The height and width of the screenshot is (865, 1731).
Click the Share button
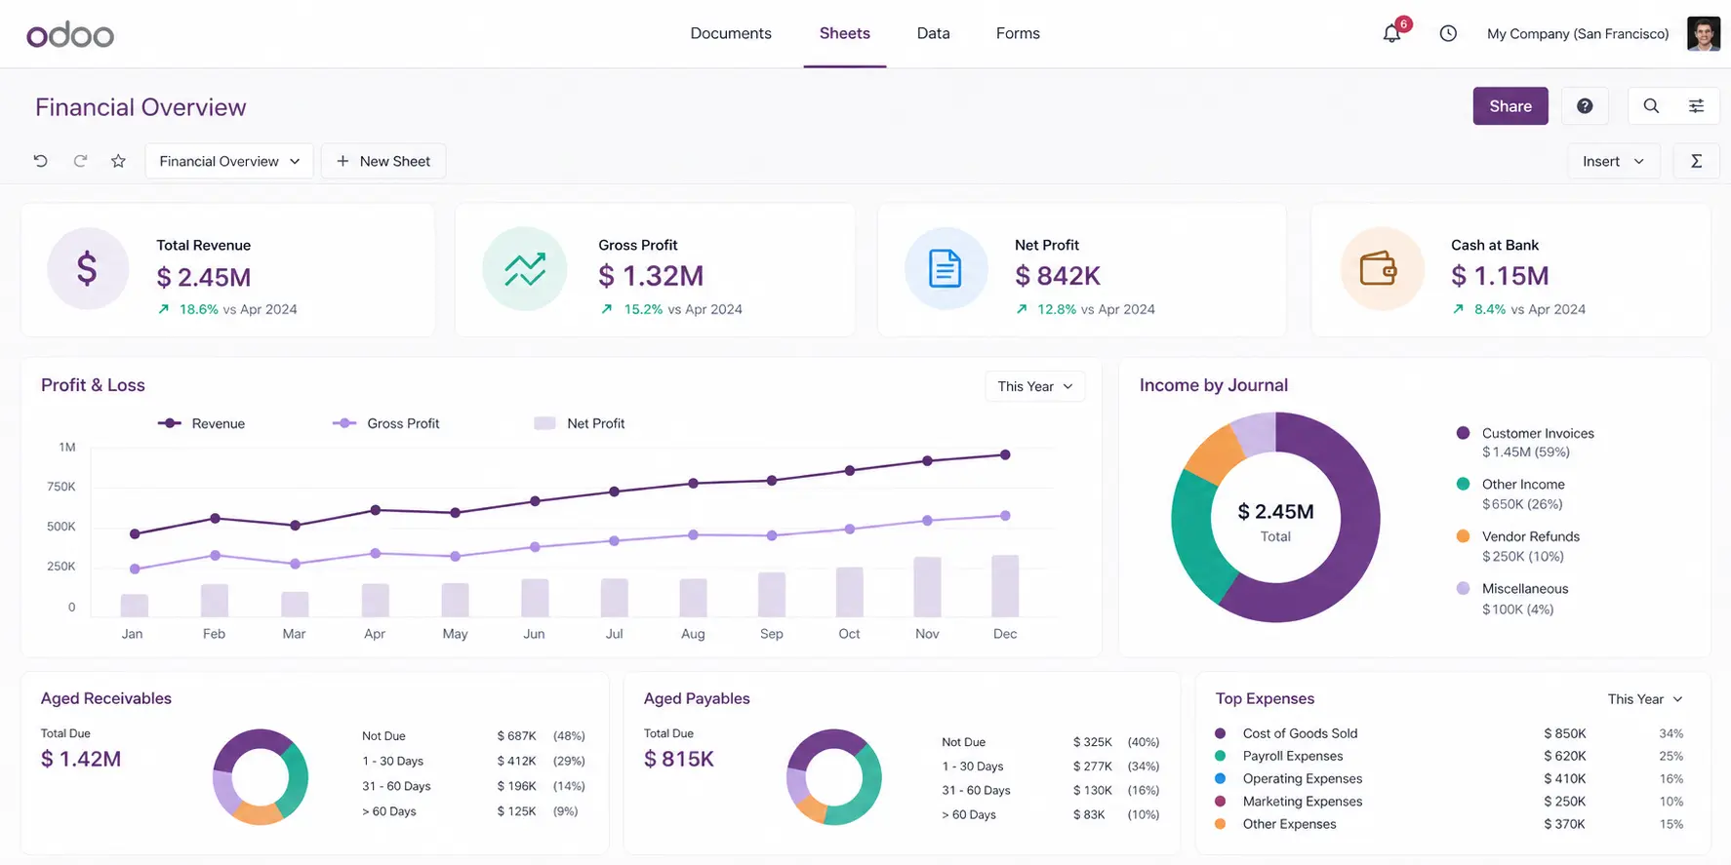(x=1510, y=106)
